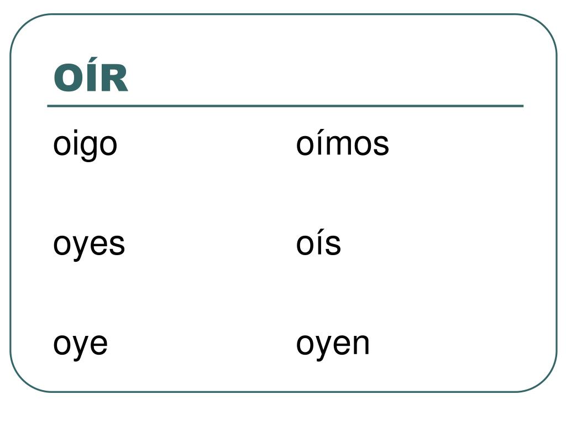Select the verb form oye
The width and height of the screenshot is (566, 425).
coord(80,344)
